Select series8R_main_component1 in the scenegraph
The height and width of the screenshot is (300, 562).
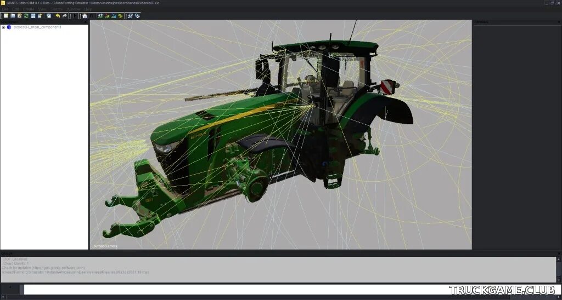[38, 27]
